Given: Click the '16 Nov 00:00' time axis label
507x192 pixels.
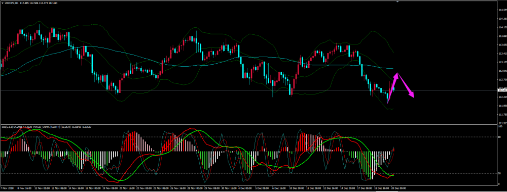Looking at the screenshot, I should tap(93, 187).
